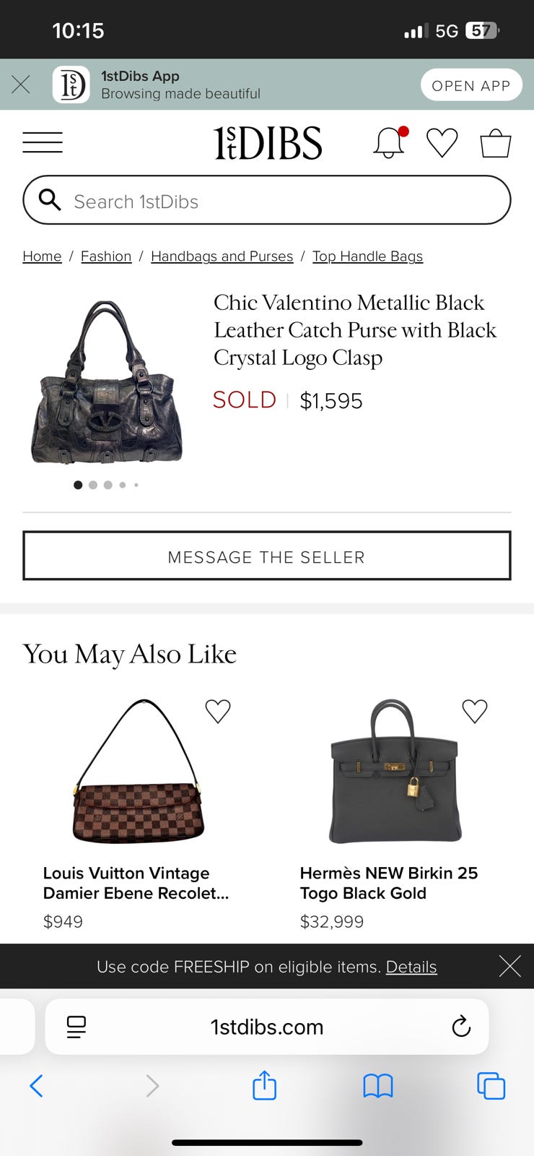Show Safari tabs overview
Image resolution: width=534 pixels, height=1156 pixels.
point(491,1085)
